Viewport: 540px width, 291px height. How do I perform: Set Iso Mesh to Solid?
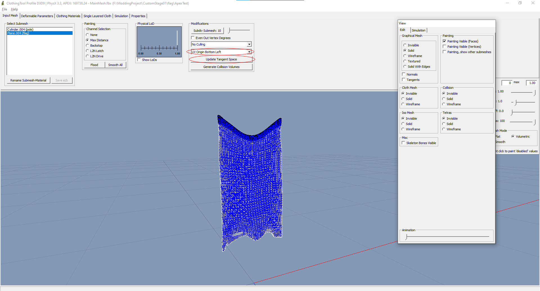406,124
